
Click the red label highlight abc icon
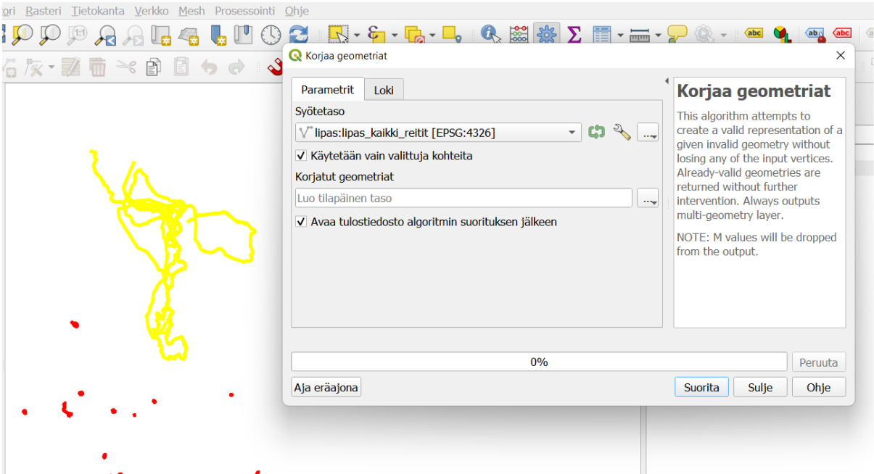[842, 33]
